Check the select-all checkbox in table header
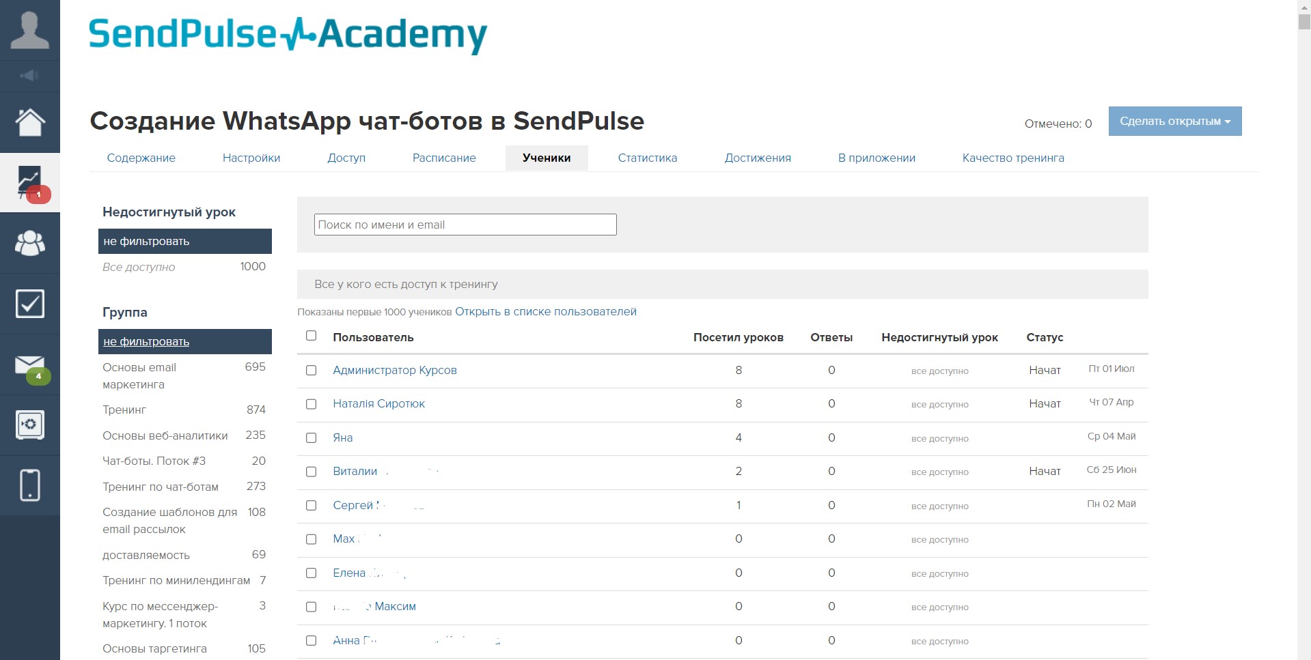Screen dimensions: 1311x660 click(311, 335)
